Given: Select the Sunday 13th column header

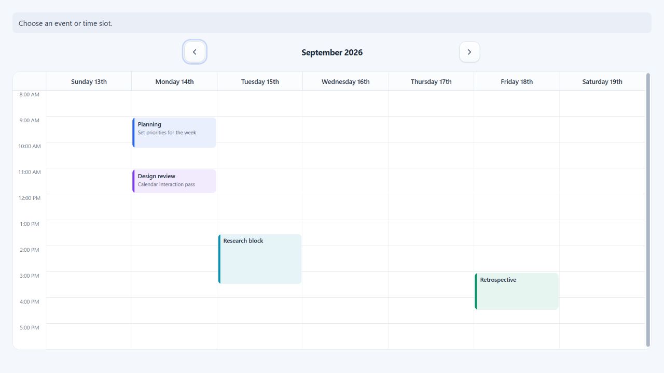Looking at the screenshot, I should point(89,81).
